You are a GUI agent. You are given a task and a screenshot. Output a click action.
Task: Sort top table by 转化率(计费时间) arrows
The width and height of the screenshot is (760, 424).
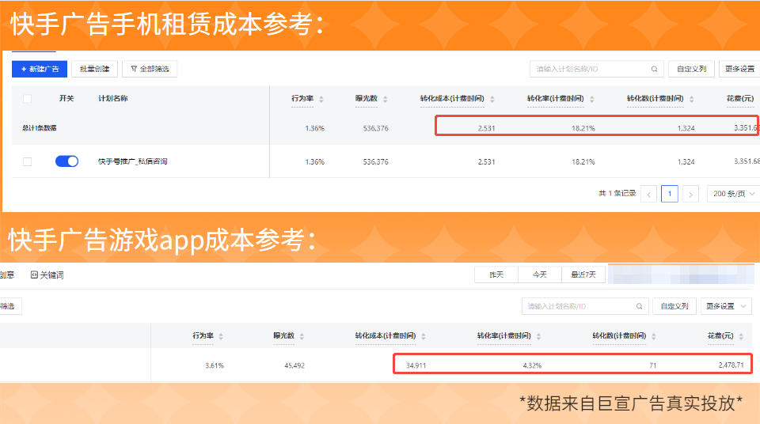591,99
